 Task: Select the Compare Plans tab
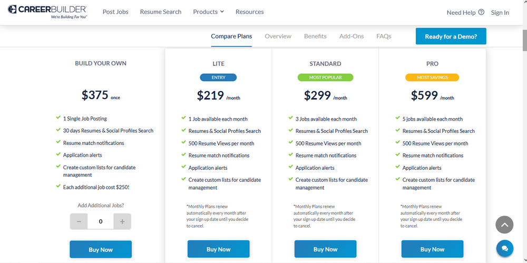coord(231,36)
